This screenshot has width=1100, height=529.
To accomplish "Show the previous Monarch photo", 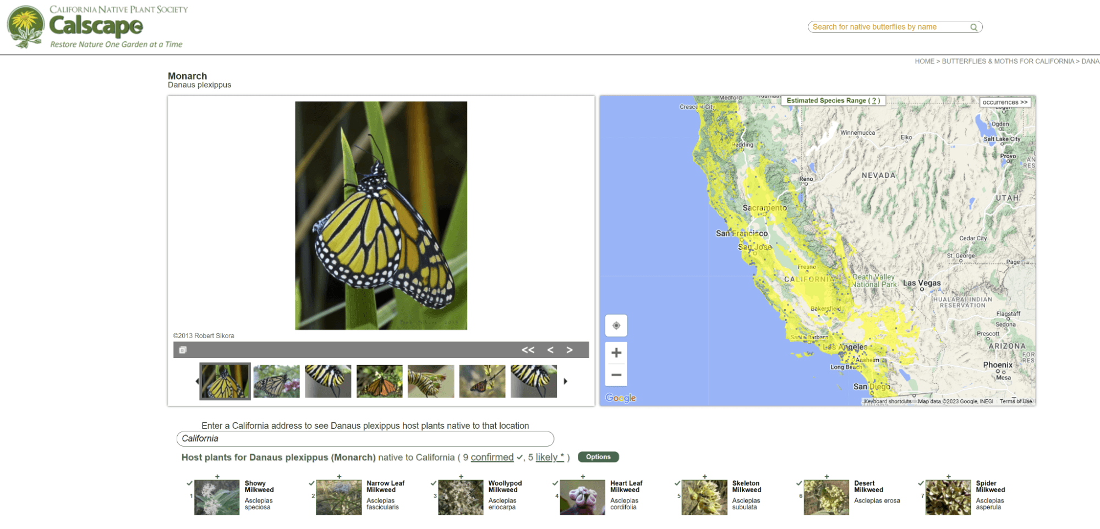I will pos(550,350).
